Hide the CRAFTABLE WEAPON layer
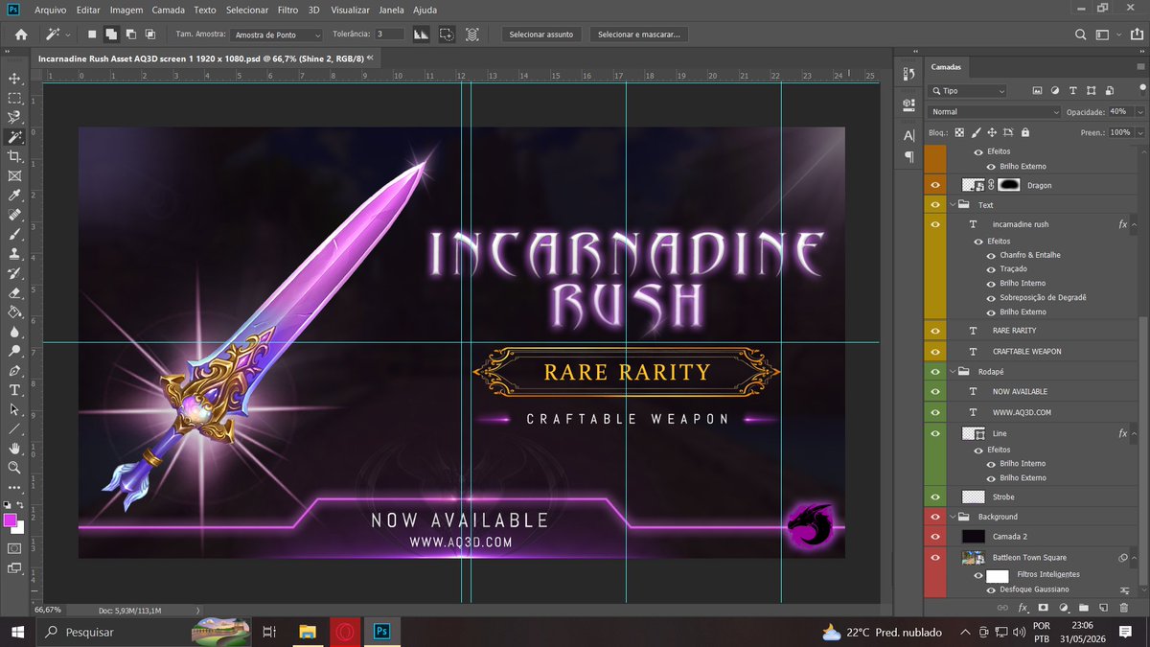This screenshot has height=647, width=1150. pos(935,351)
